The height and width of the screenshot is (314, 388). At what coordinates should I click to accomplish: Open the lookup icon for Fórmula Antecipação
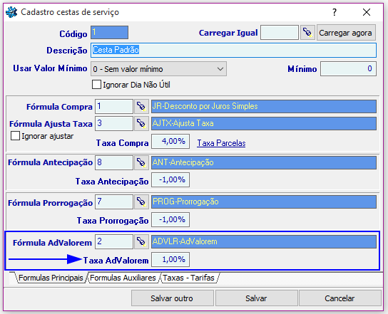[141, 162]
